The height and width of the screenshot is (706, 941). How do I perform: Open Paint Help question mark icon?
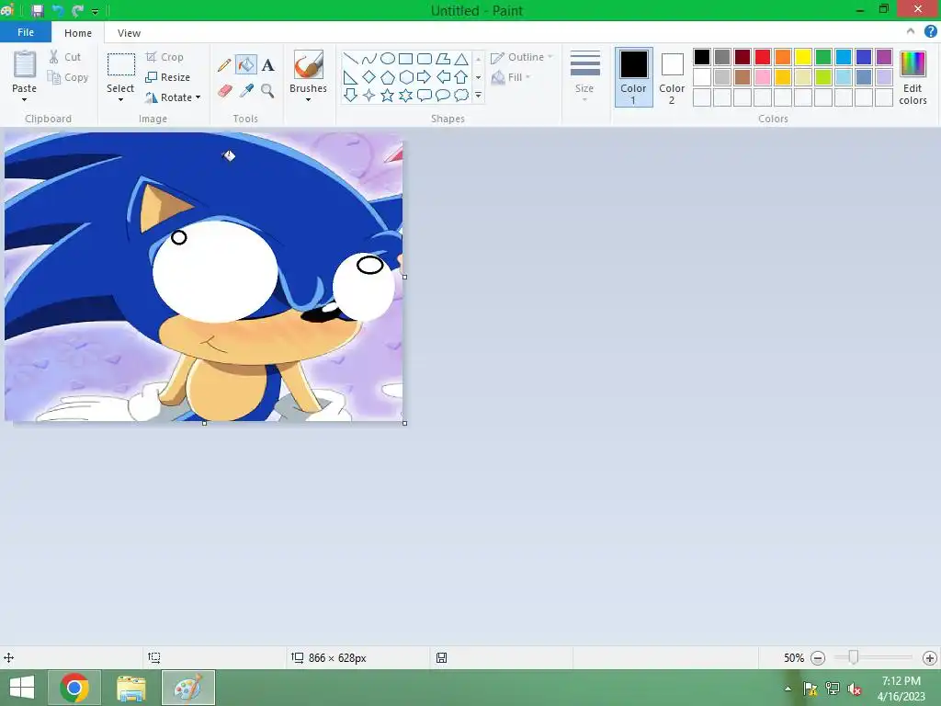930,32
